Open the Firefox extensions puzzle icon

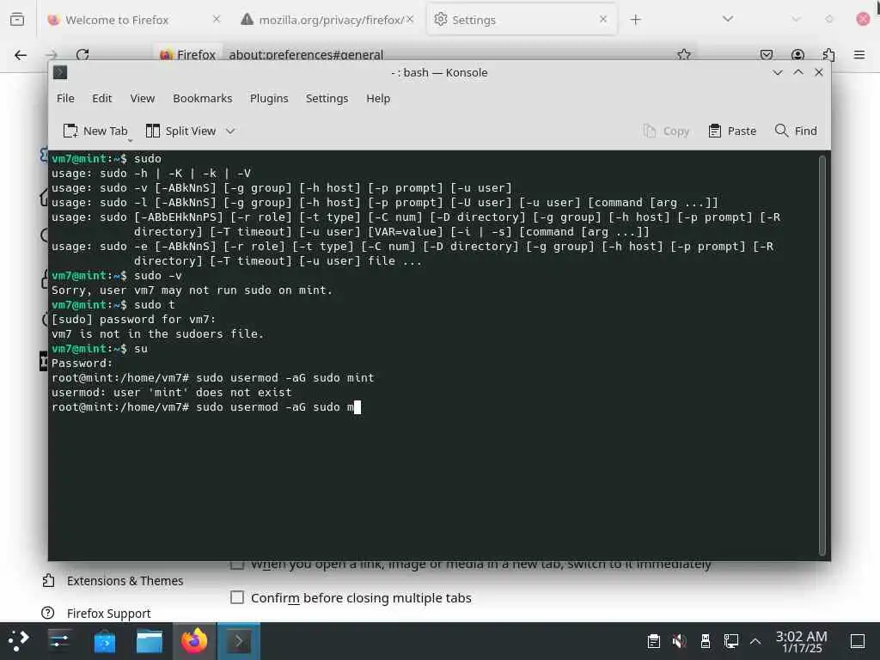[828, 54]
